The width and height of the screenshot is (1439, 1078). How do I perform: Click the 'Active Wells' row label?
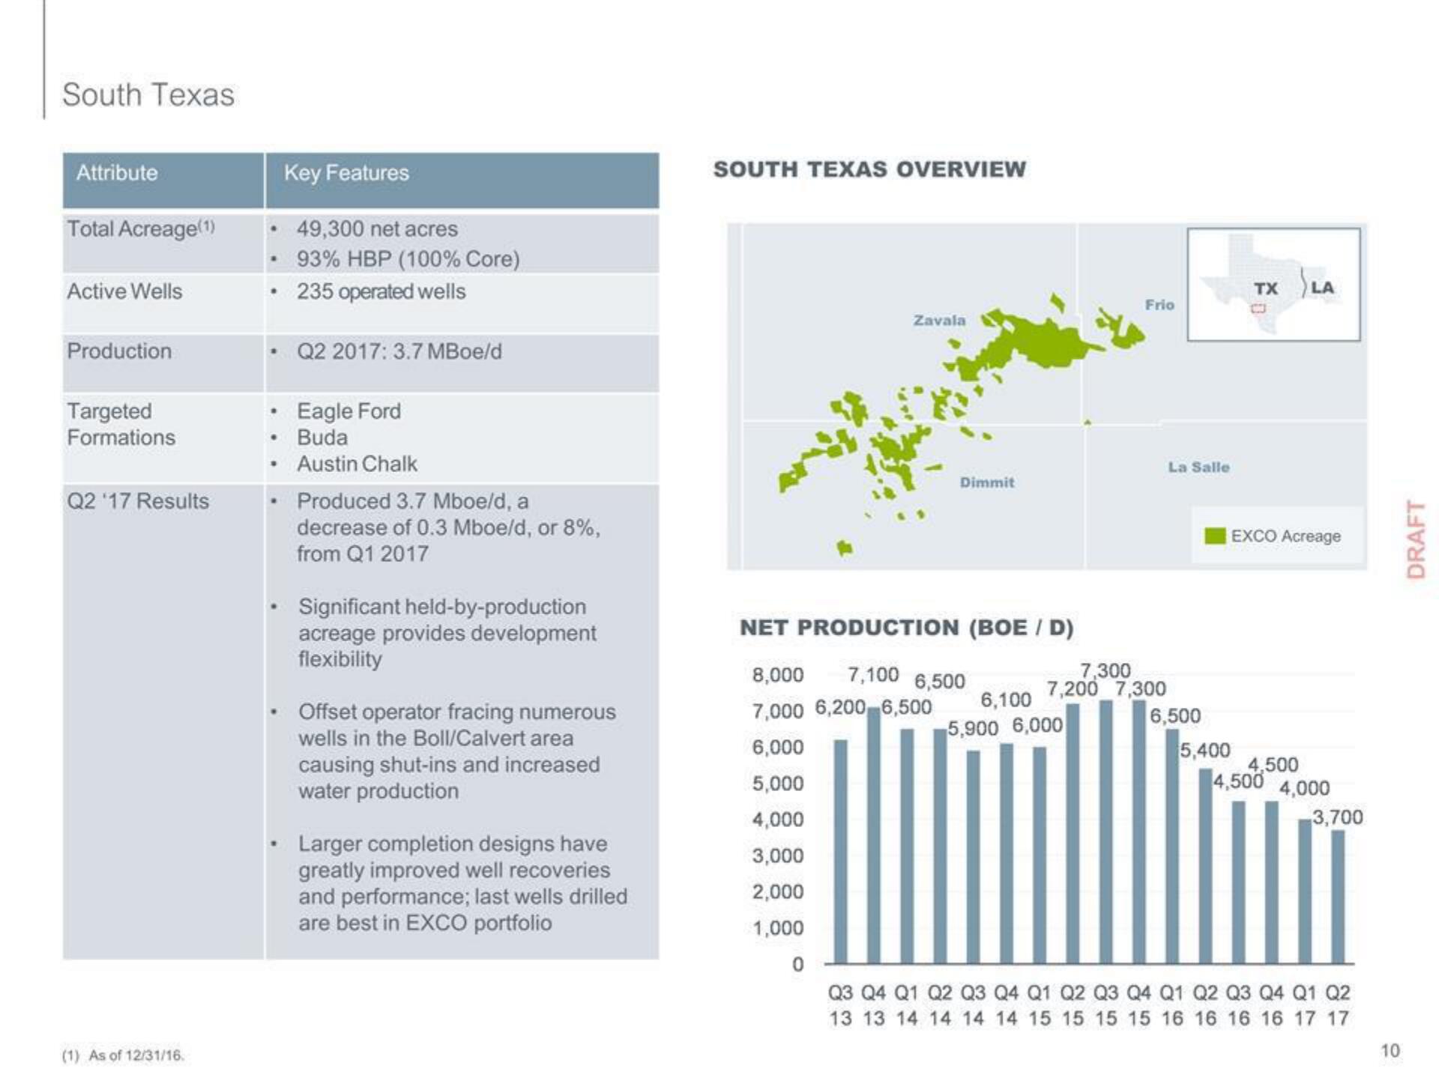(x=124, y=291)
